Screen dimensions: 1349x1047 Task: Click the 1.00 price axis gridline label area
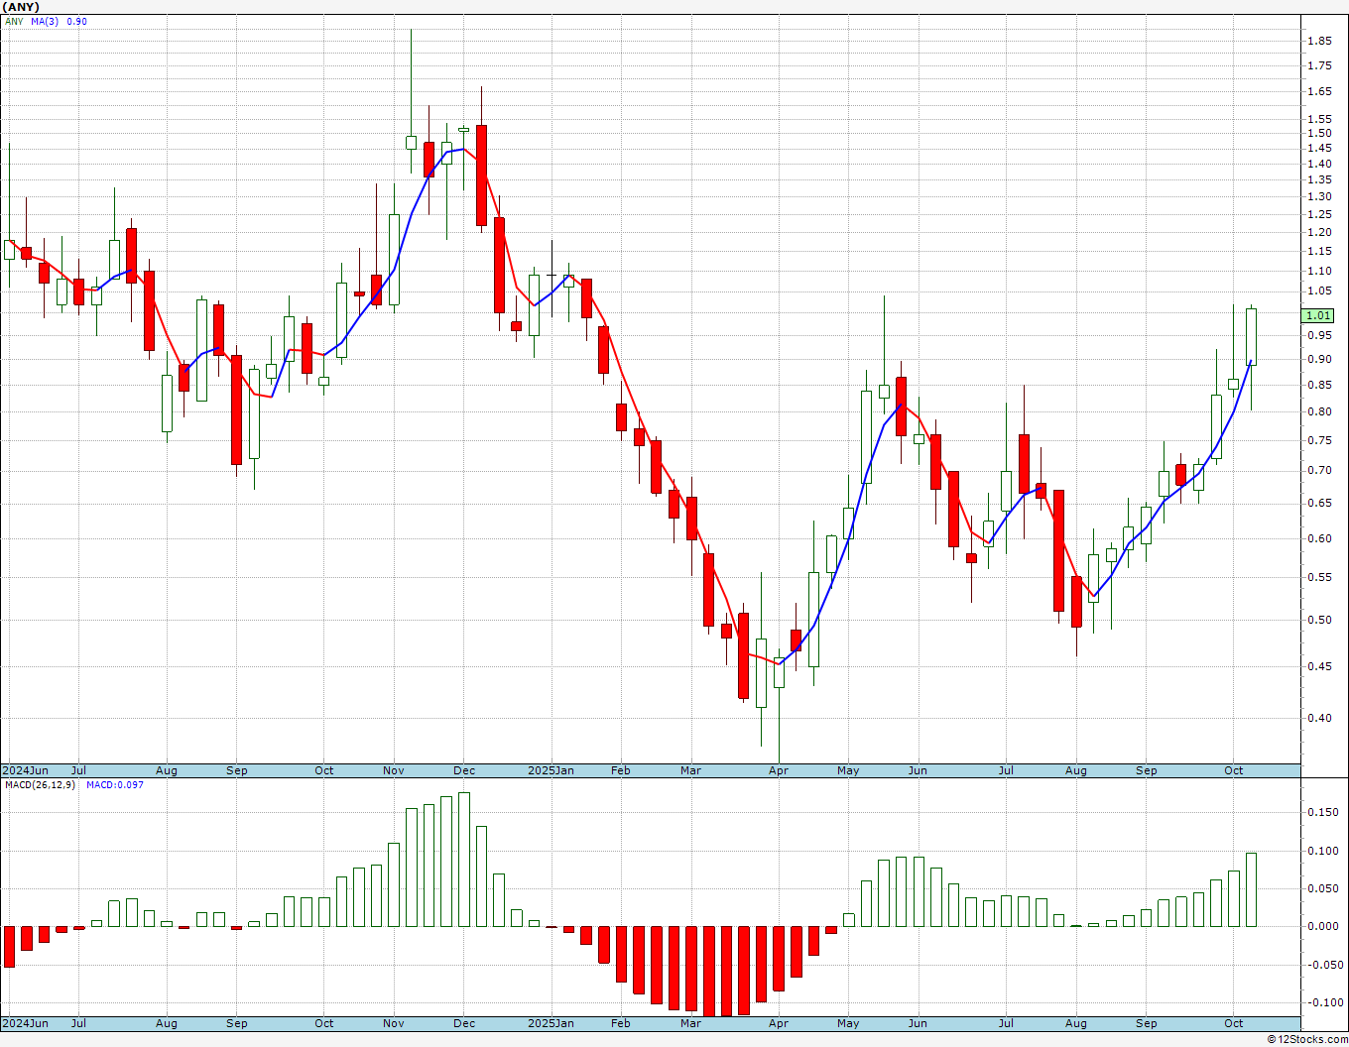[x=1318, y=315]
